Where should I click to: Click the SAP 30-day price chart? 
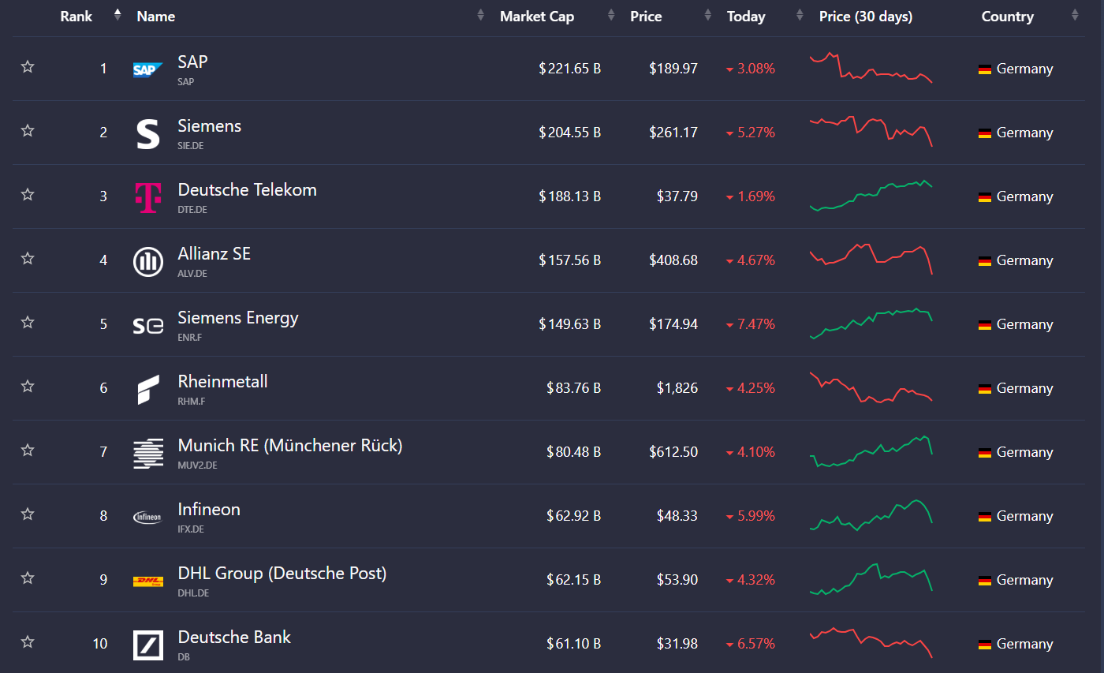coord(871,68)
